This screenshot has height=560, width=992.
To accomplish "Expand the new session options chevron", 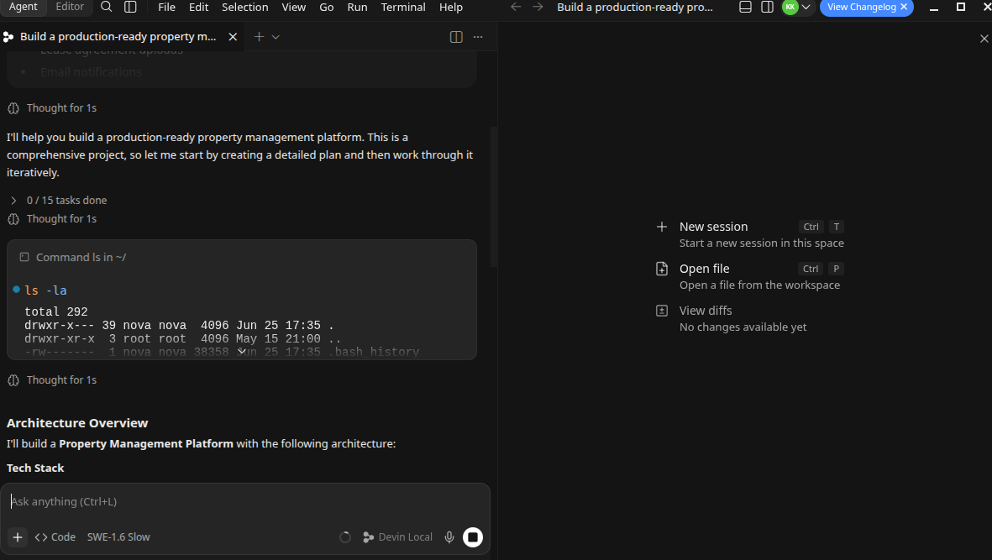I will click(276, 37).
